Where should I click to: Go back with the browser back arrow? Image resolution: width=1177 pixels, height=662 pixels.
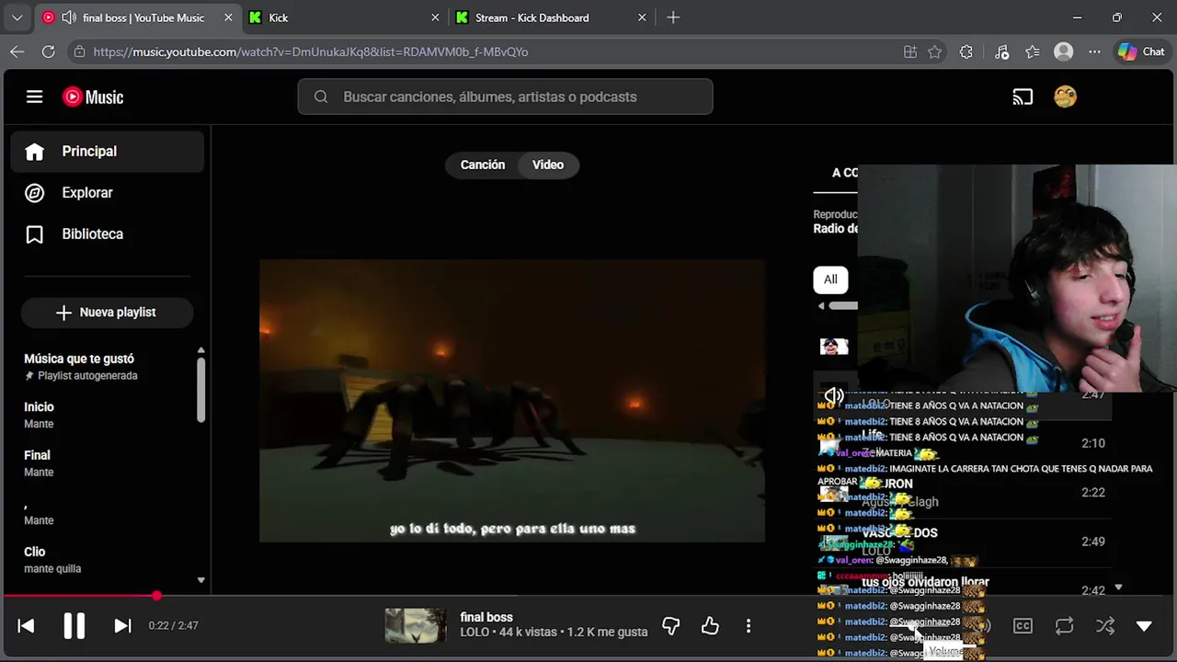[x=17, y=51]
